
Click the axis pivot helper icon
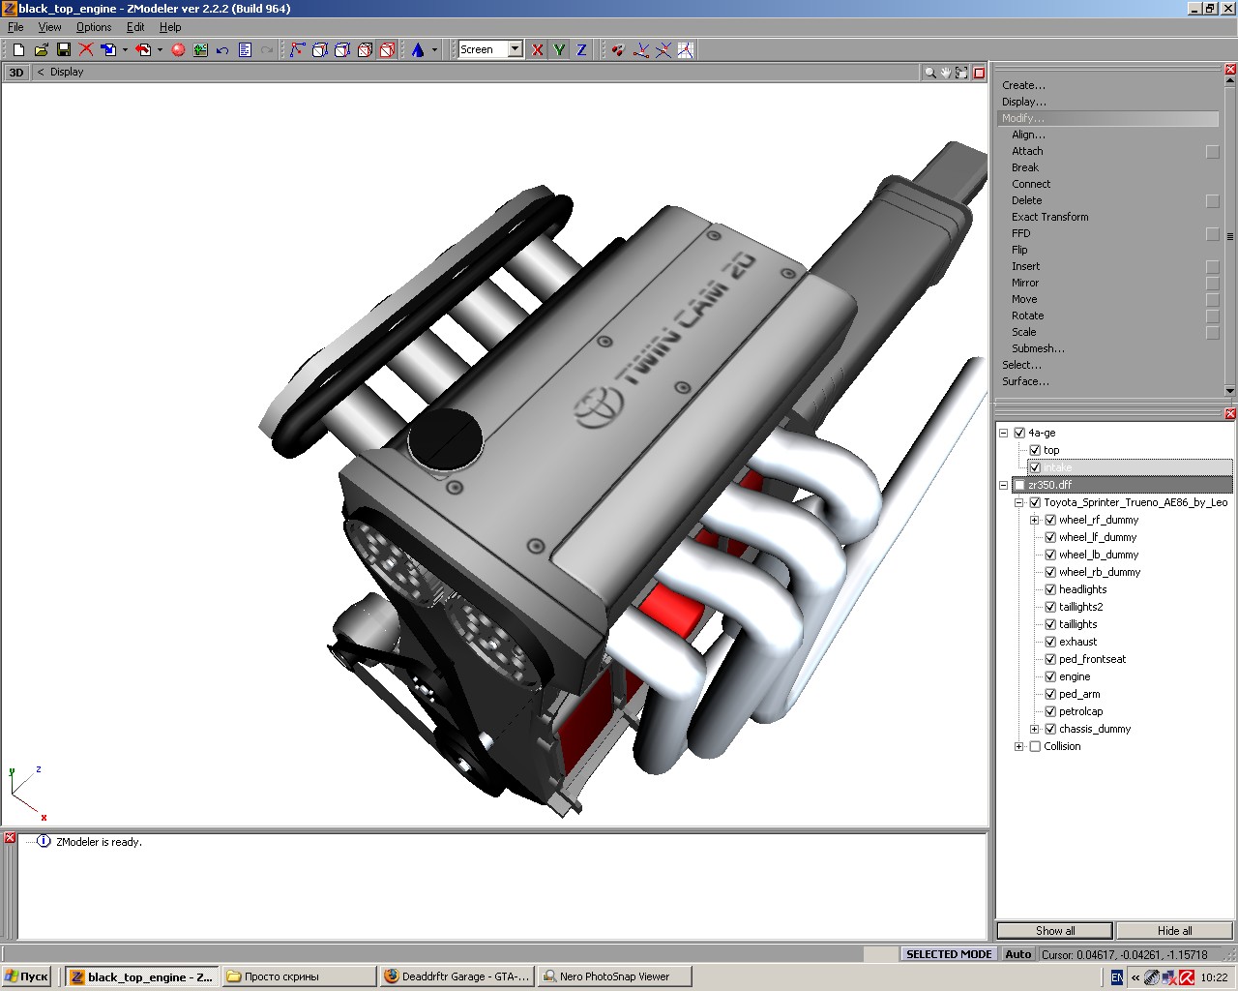[x=641, y=49]
